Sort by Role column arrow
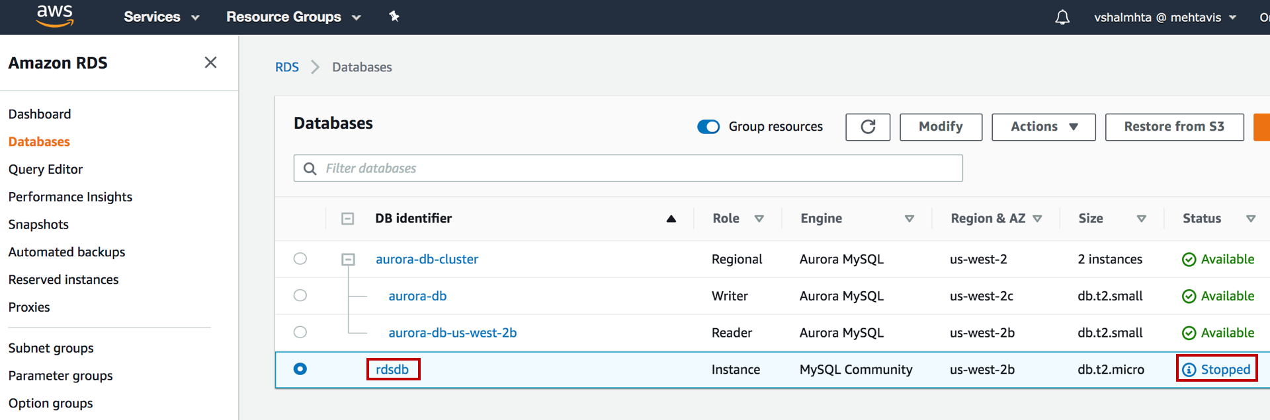 click(759, 219)
